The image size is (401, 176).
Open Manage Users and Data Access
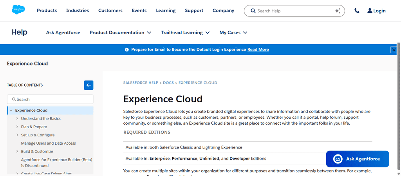point(48,143)
